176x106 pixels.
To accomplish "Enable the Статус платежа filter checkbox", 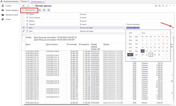I will (23, 17).
